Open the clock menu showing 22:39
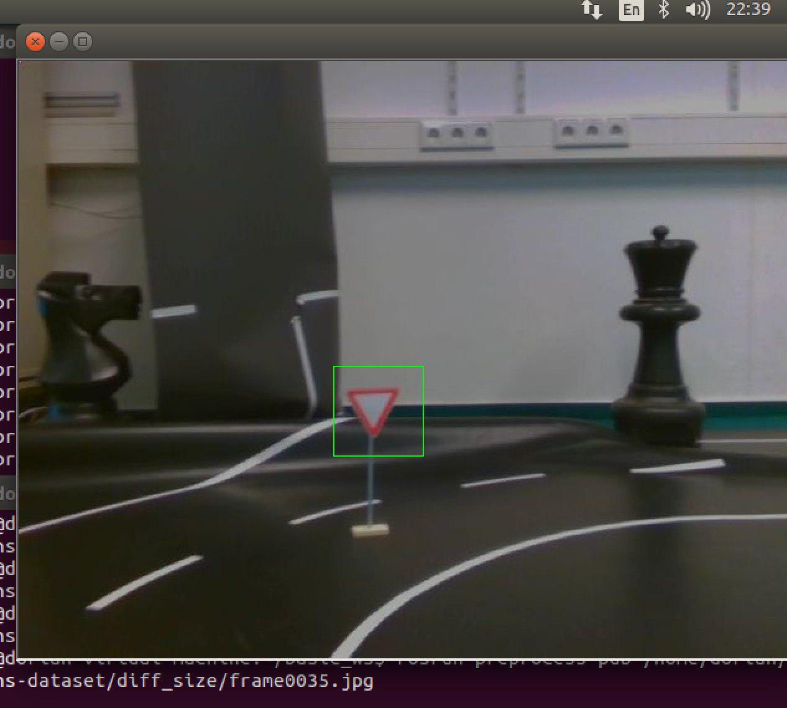This screenshot has height=708, width=787. click(749, 10)
